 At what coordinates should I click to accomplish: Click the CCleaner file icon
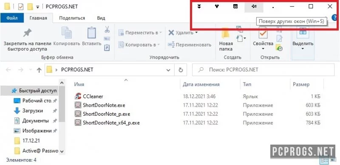(x=78, y=97)
